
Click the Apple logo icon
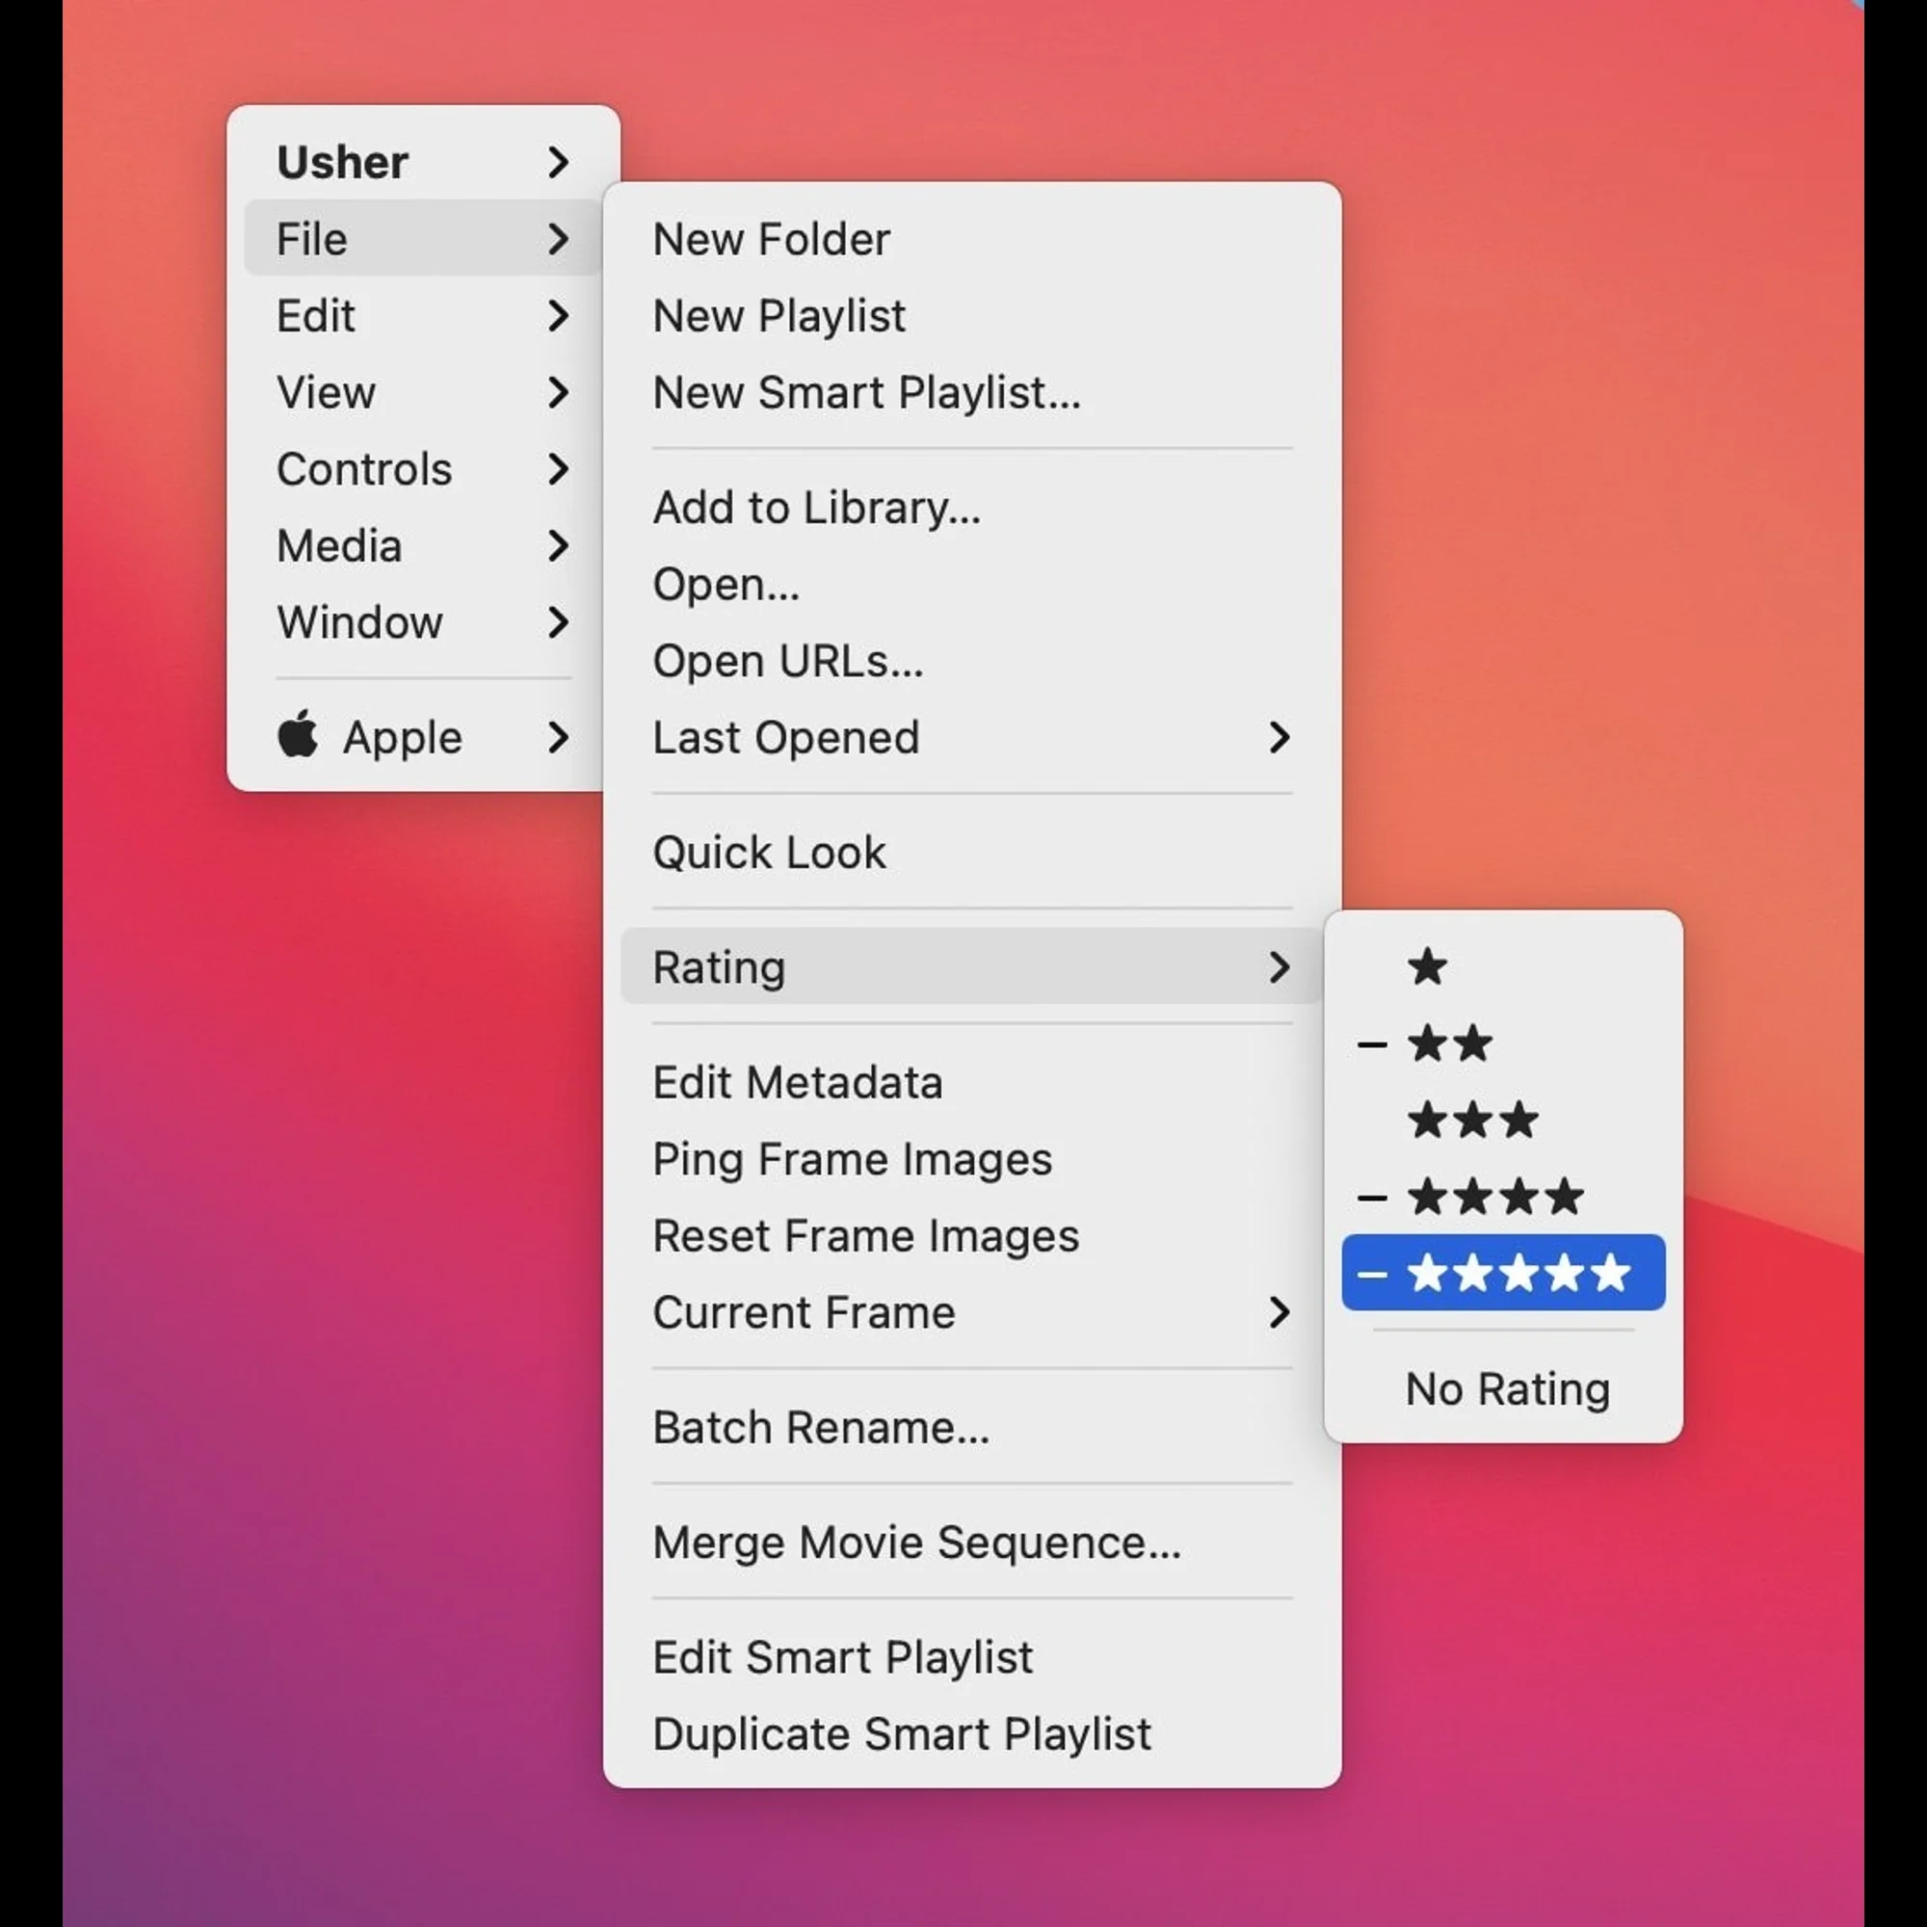click(x=297, y=734)
